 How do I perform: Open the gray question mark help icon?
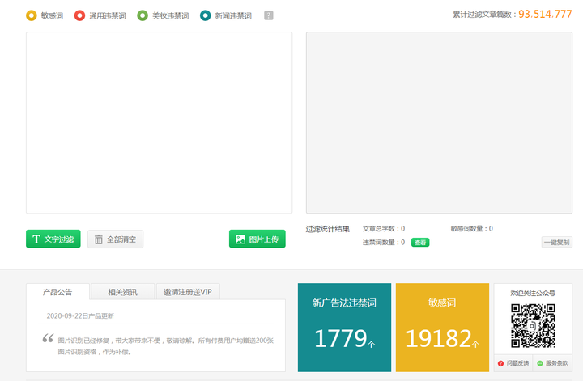coord(269,15)
